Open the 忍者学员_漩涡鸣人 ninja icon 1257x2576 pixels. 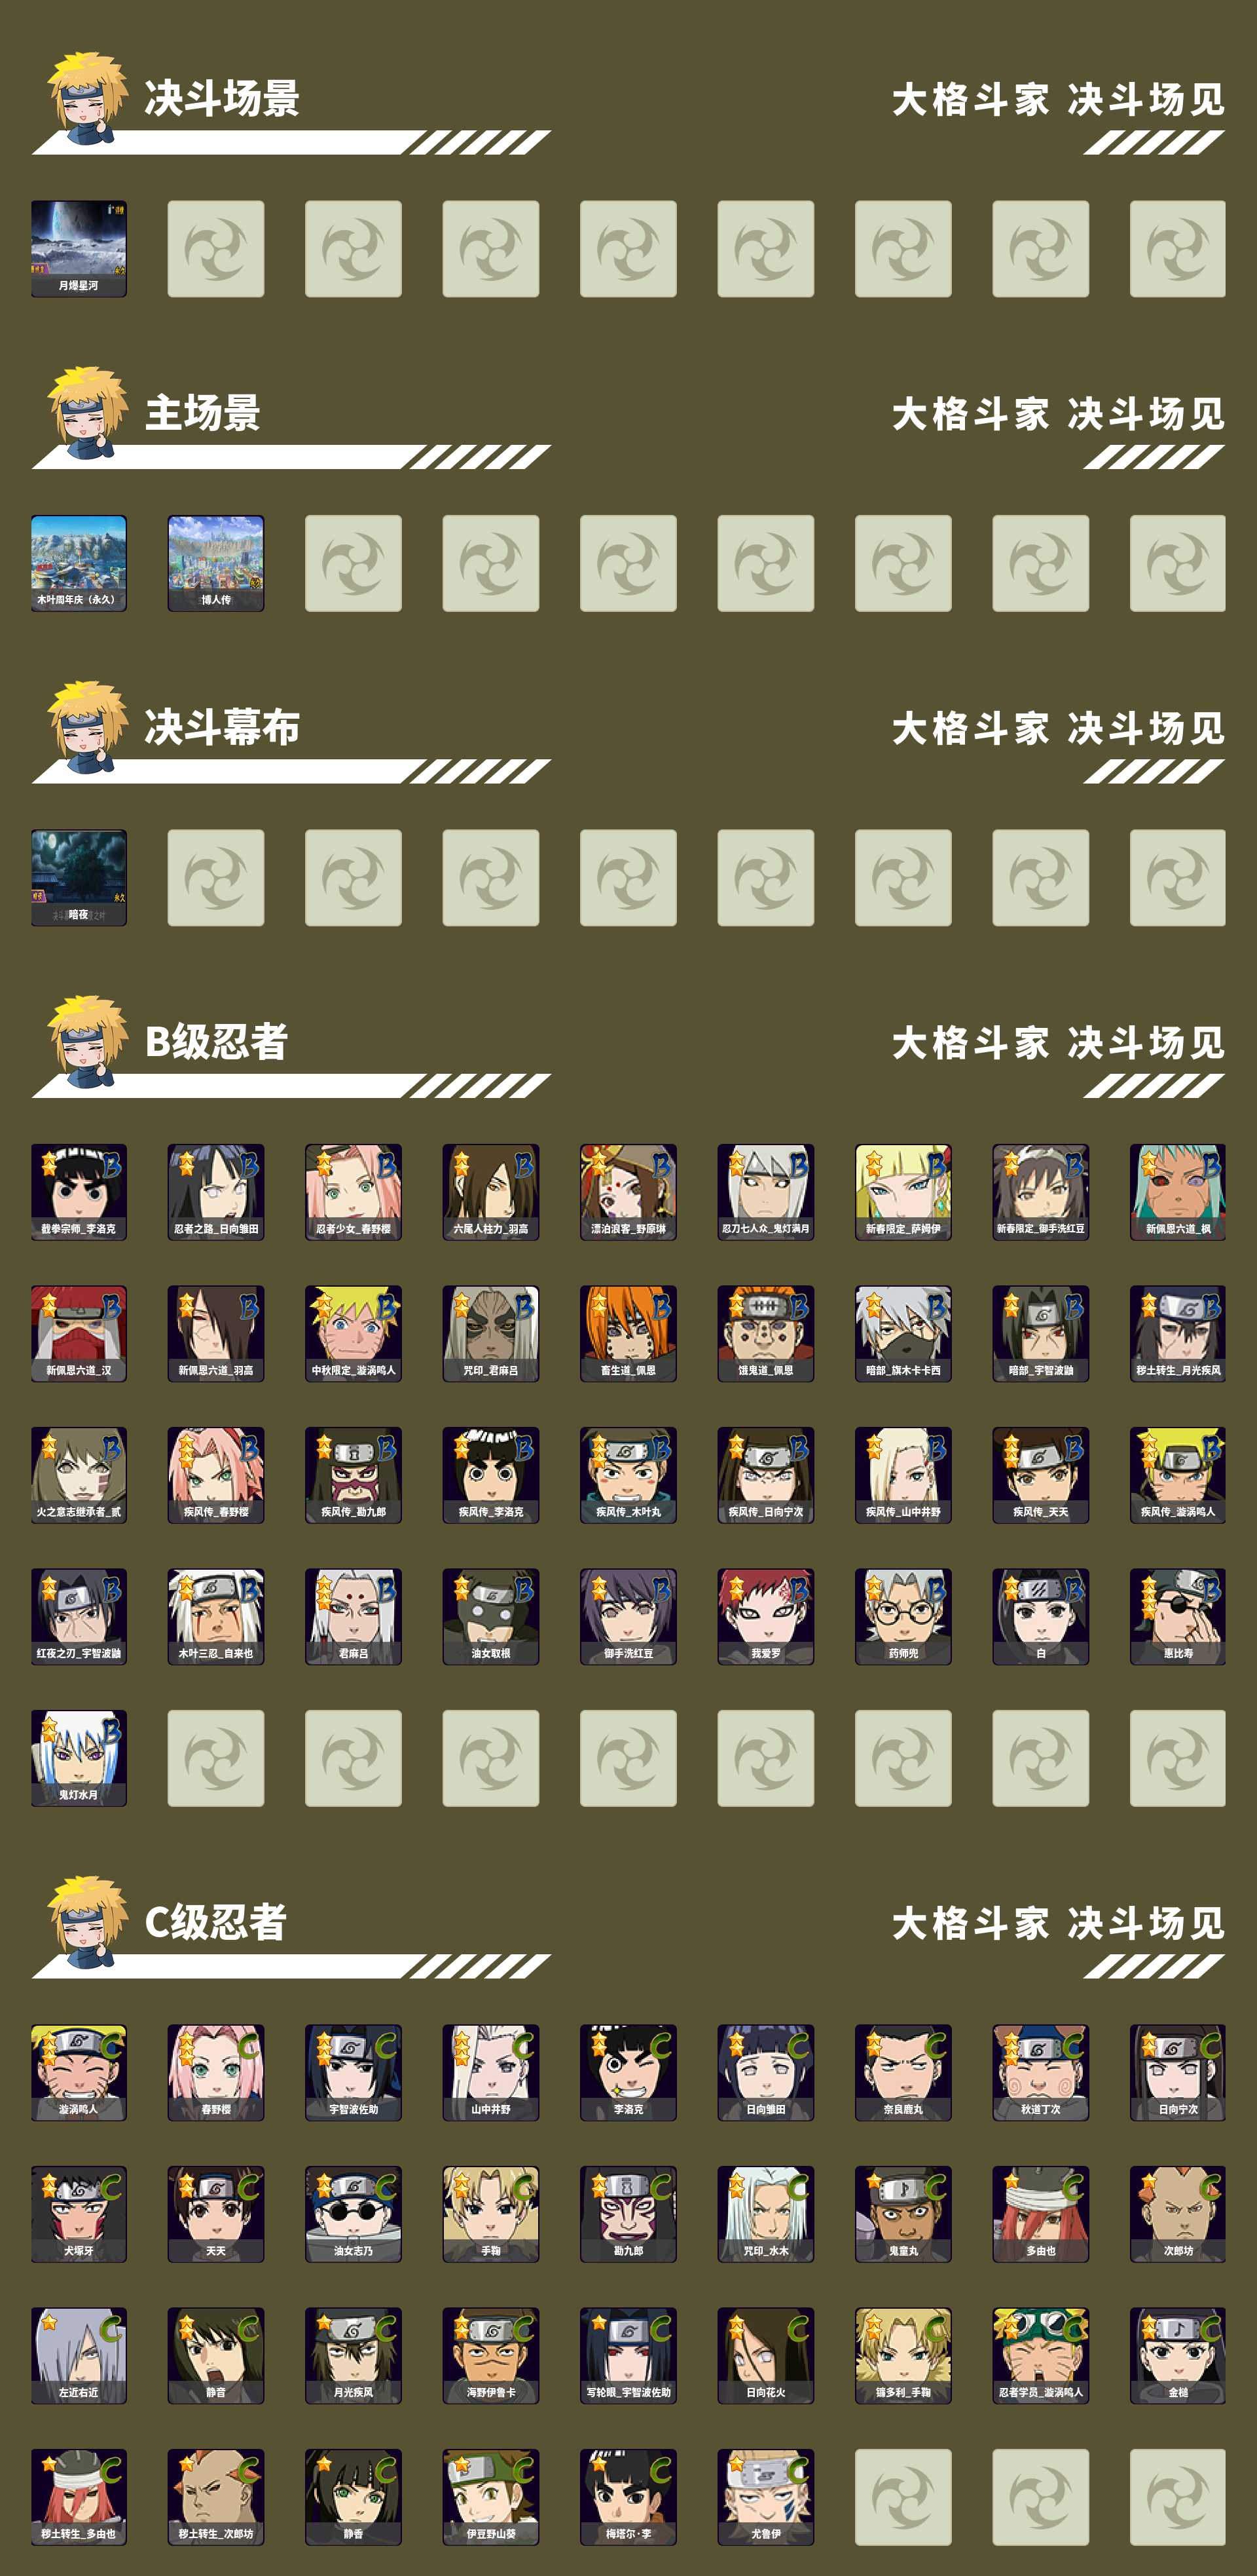(1040, 2355)
